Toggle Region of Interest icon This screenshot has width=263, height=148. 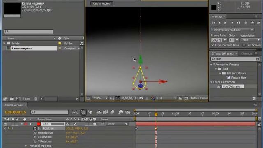pos(180,98)
